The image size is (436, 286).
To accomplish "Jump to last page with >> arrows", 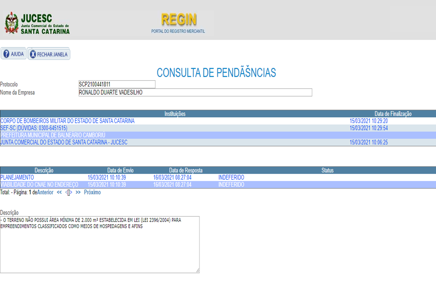I will (x=78, y=193).
